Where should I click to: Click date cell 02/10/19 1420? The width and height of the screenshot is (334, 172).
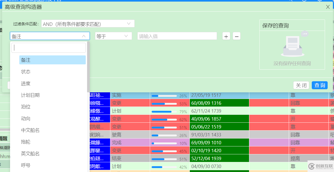tap(219, 150)
